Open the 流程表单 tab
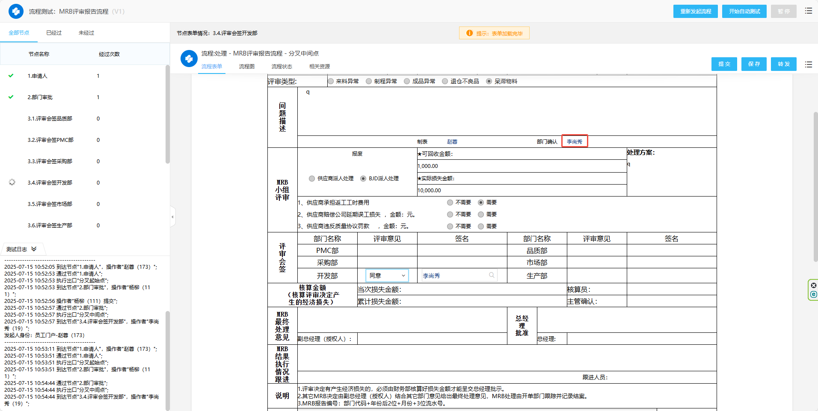This screenshot has height=411, width=818. [212, 66]
